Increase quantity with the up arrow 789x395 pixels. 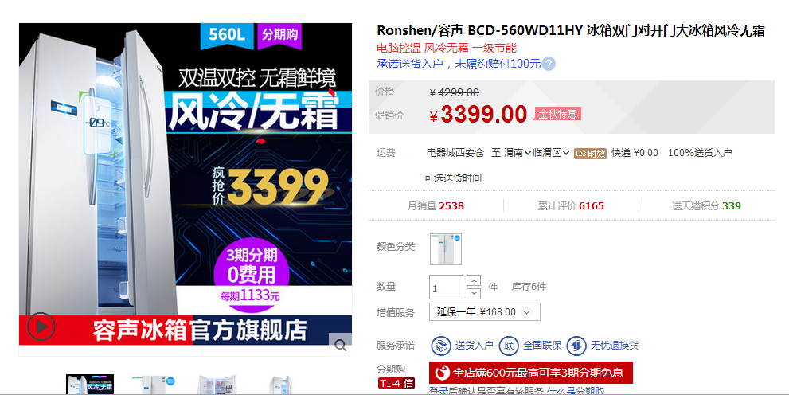(x=474, y=281)
